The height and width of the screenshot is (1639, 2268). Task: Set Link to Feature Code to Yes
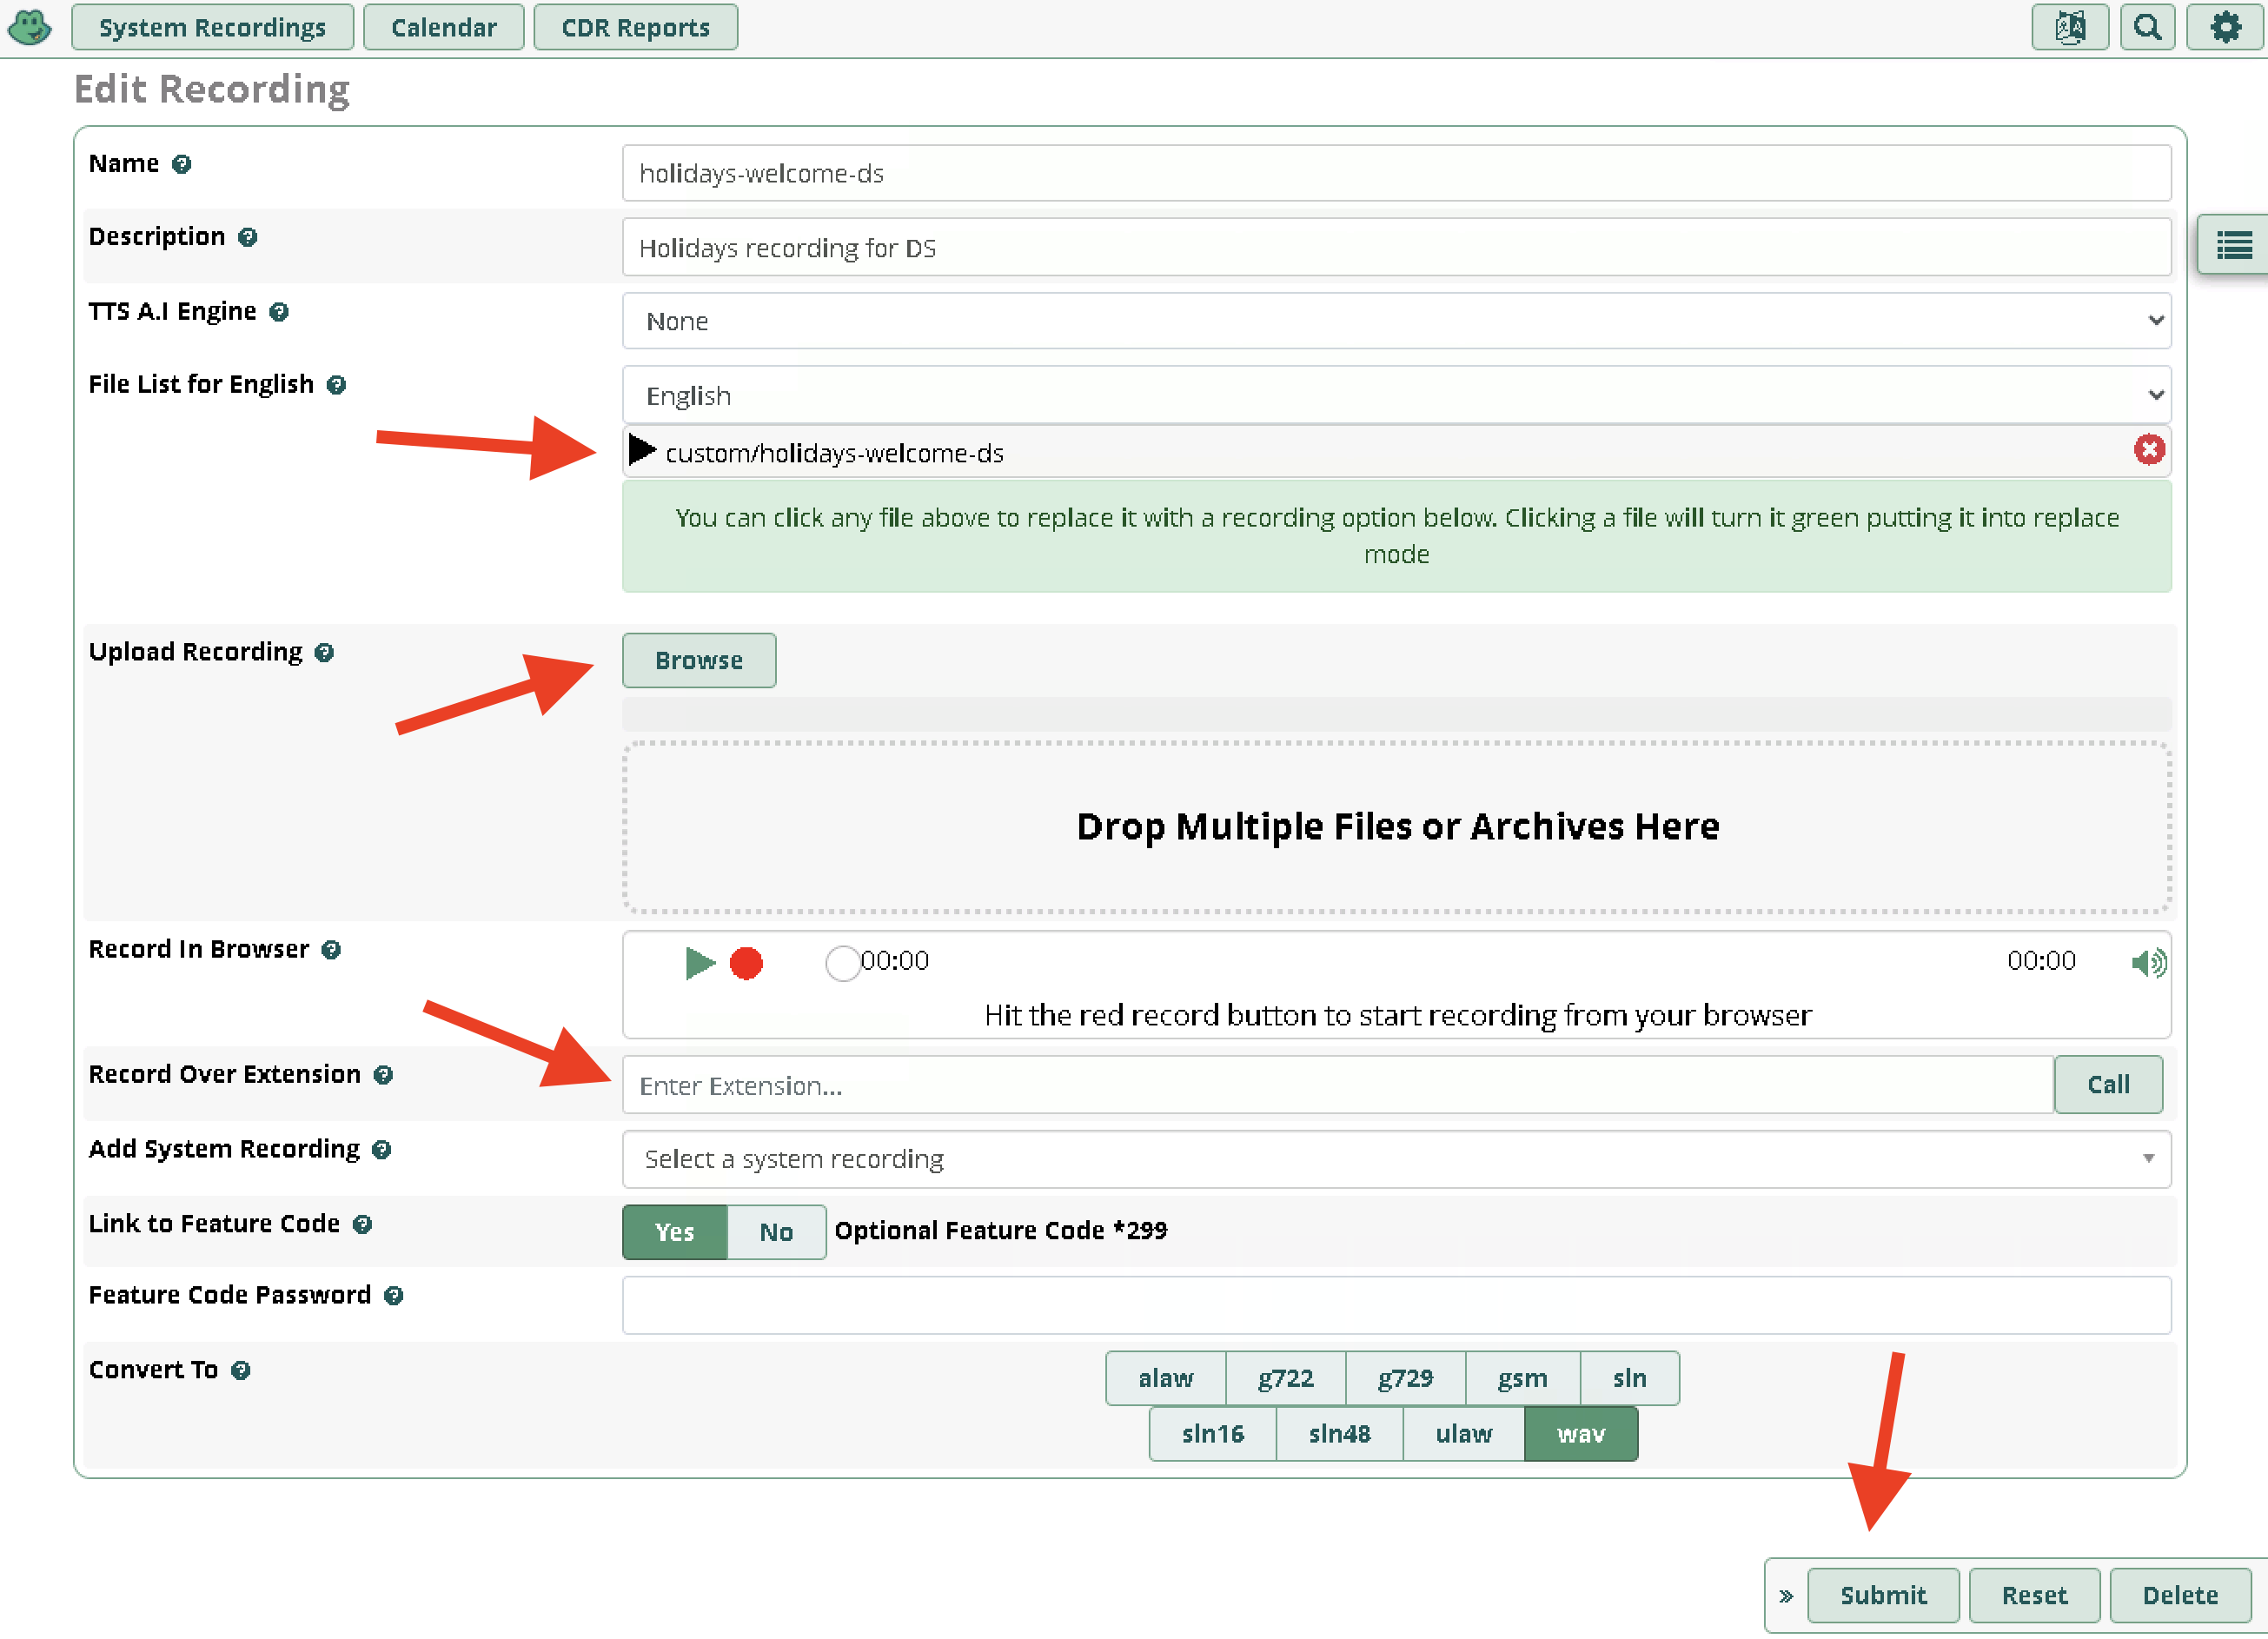click(x=675, y=1232)
